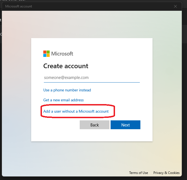The image size is (187, 180).
Task: Click the 'Microsoft account' window title
Action: click(18, 6)
